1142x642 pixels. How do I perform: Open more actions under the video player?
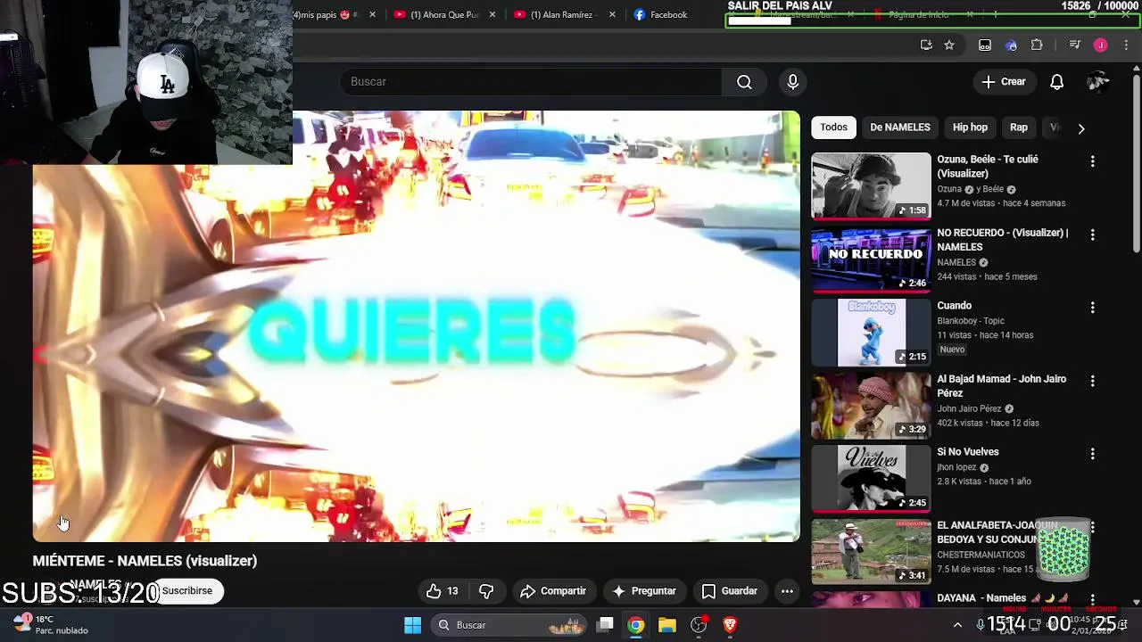point(787,591)
